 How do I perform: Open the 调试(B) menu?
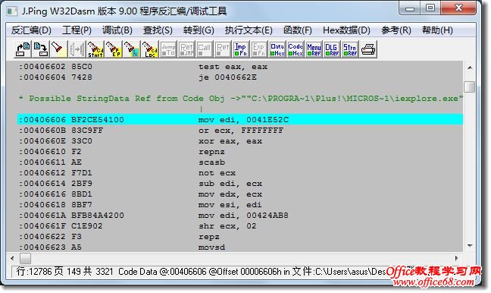[117, 30]
